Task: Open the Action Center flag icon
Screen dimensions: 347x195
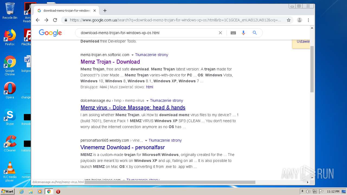Action: pos(321,191)
